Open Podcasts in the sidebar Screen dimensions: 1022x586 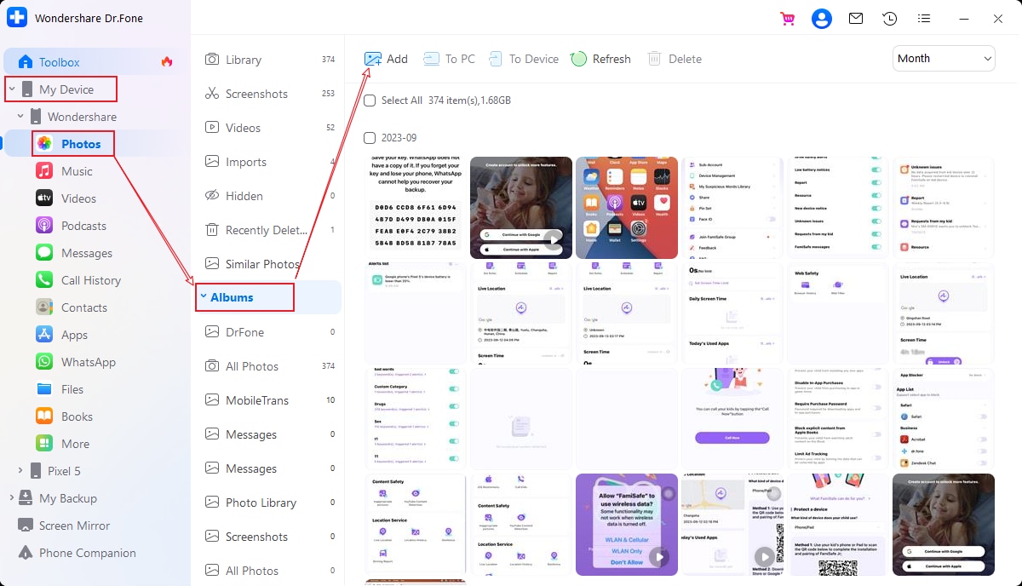(83, 226)
